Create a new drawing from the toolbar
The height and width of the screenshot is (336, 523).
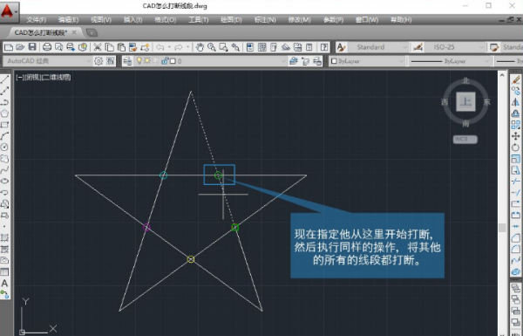pyautogui.click(x=9, y=47)
